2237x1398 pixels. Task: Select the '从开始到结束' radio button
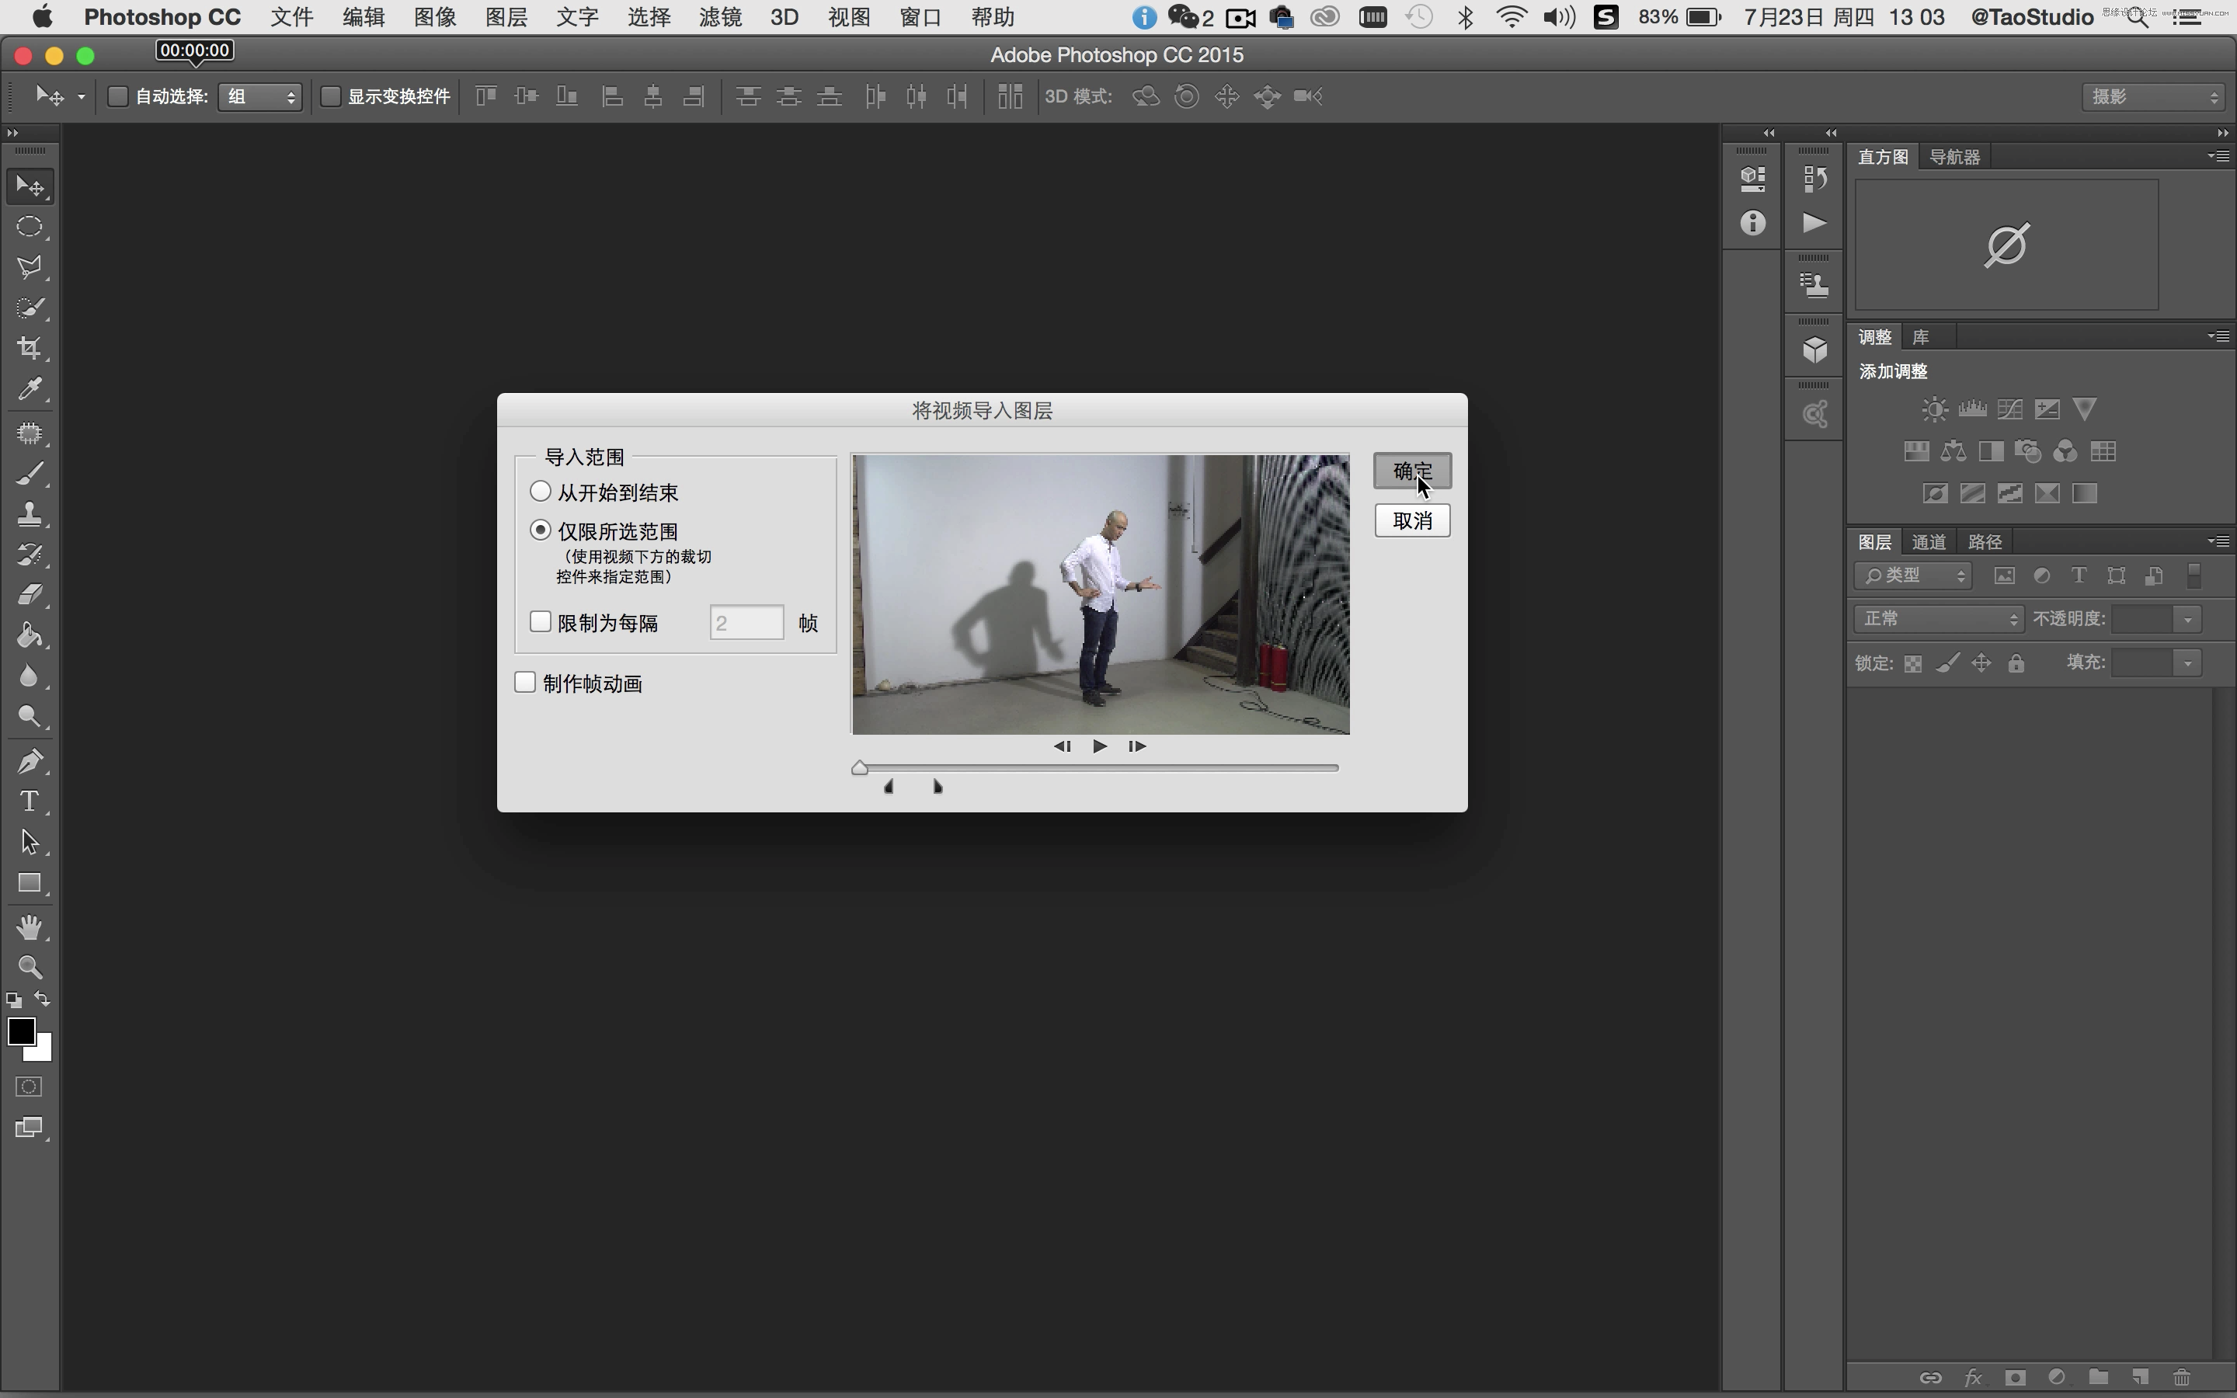tap(540, 491)
